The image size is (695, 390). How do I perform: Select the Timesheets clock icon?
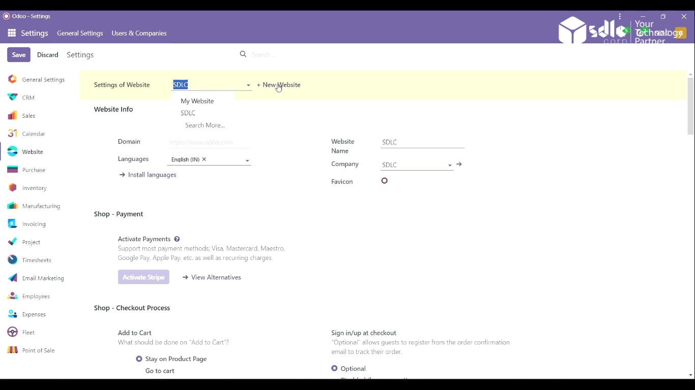[x=12, y=260]
